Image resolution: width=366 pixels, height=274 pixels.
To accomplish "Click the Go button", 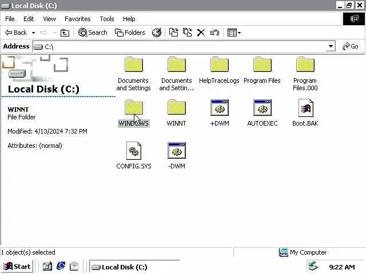I will click(x=350, y=46).
